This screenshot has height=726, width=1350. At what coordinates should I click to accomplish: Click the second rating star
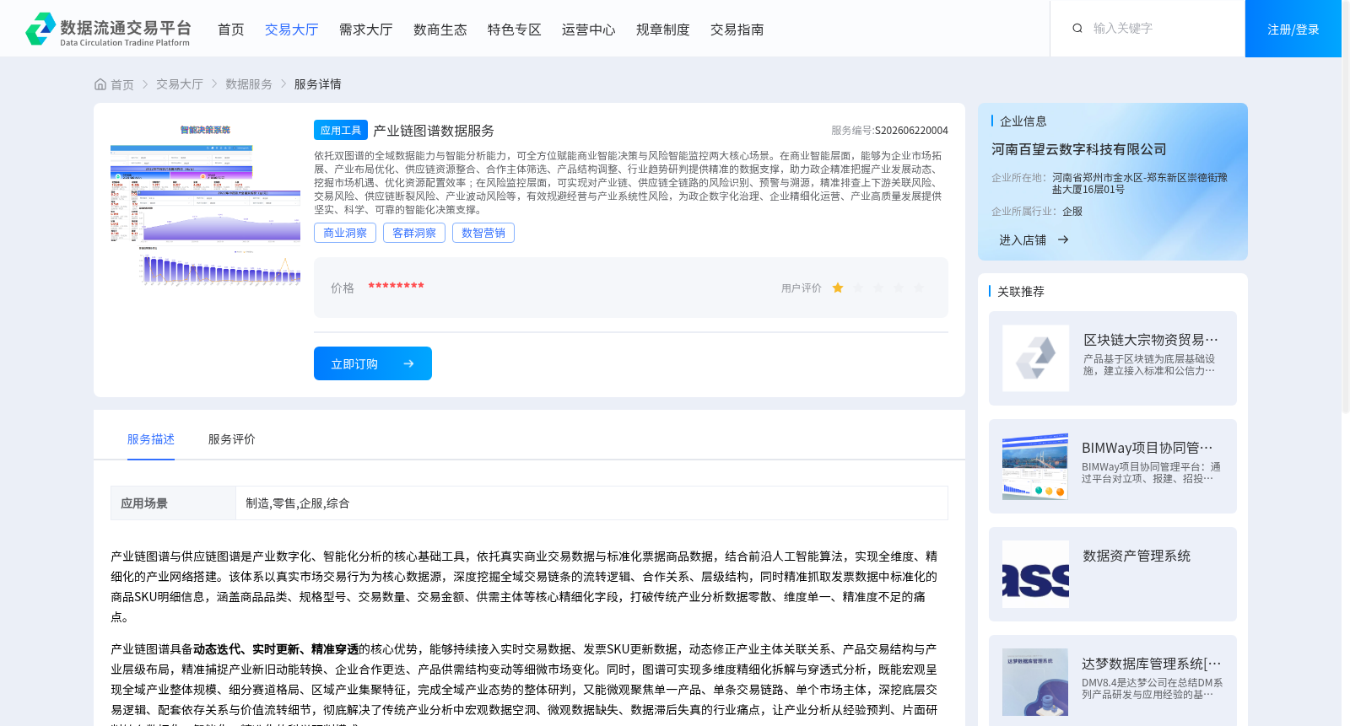coord(858,288)
